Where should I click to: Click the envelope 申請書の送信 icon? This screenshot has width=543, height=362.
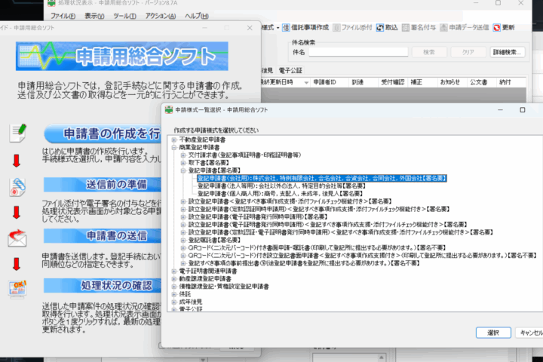(17, 238)
